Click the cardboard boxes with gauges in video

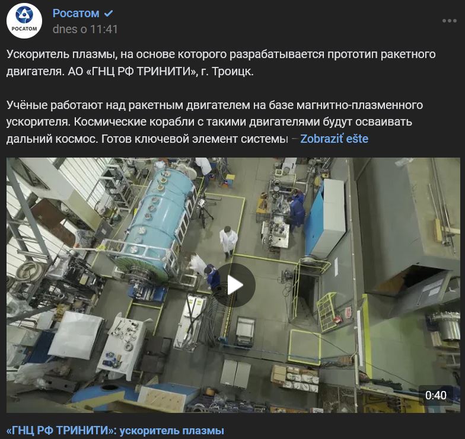point(294,378)
